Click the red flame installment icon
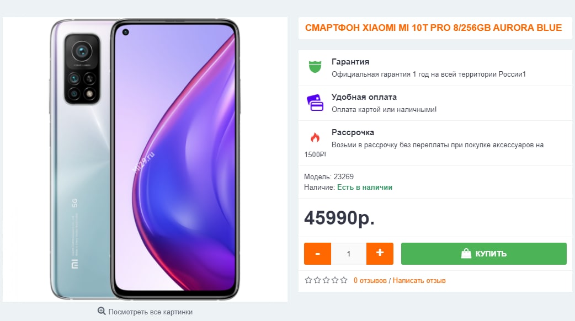Screen dimensions: 575x321 [x=315, y=137]
